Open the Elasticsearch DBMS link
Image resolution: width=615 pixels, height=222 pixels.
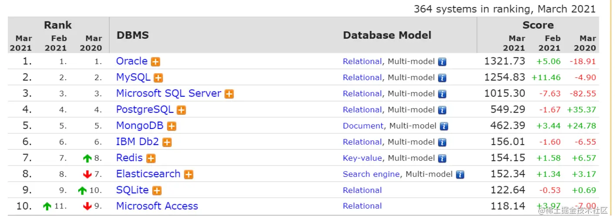pyautogui.click(x=148, y=174)
